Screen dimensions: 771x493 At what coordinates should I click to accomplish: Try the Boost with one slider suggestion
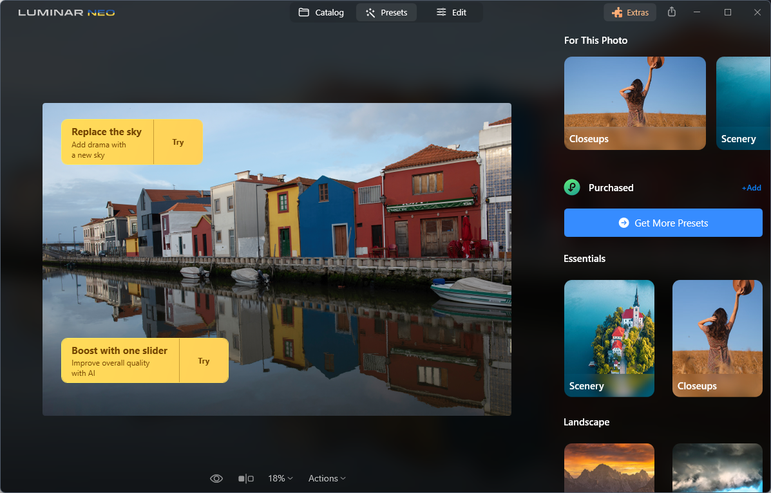pos(204,361)
